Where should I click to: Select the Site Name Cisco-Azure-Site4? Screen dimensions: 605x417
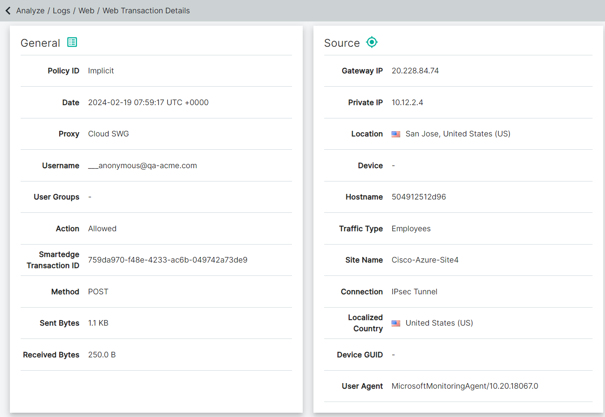(x=425, y=260)
